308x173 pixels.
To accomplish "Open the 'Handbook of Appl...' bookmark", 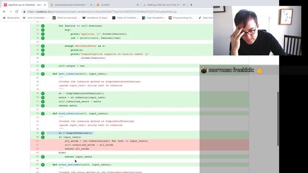I will pos(96,18).
